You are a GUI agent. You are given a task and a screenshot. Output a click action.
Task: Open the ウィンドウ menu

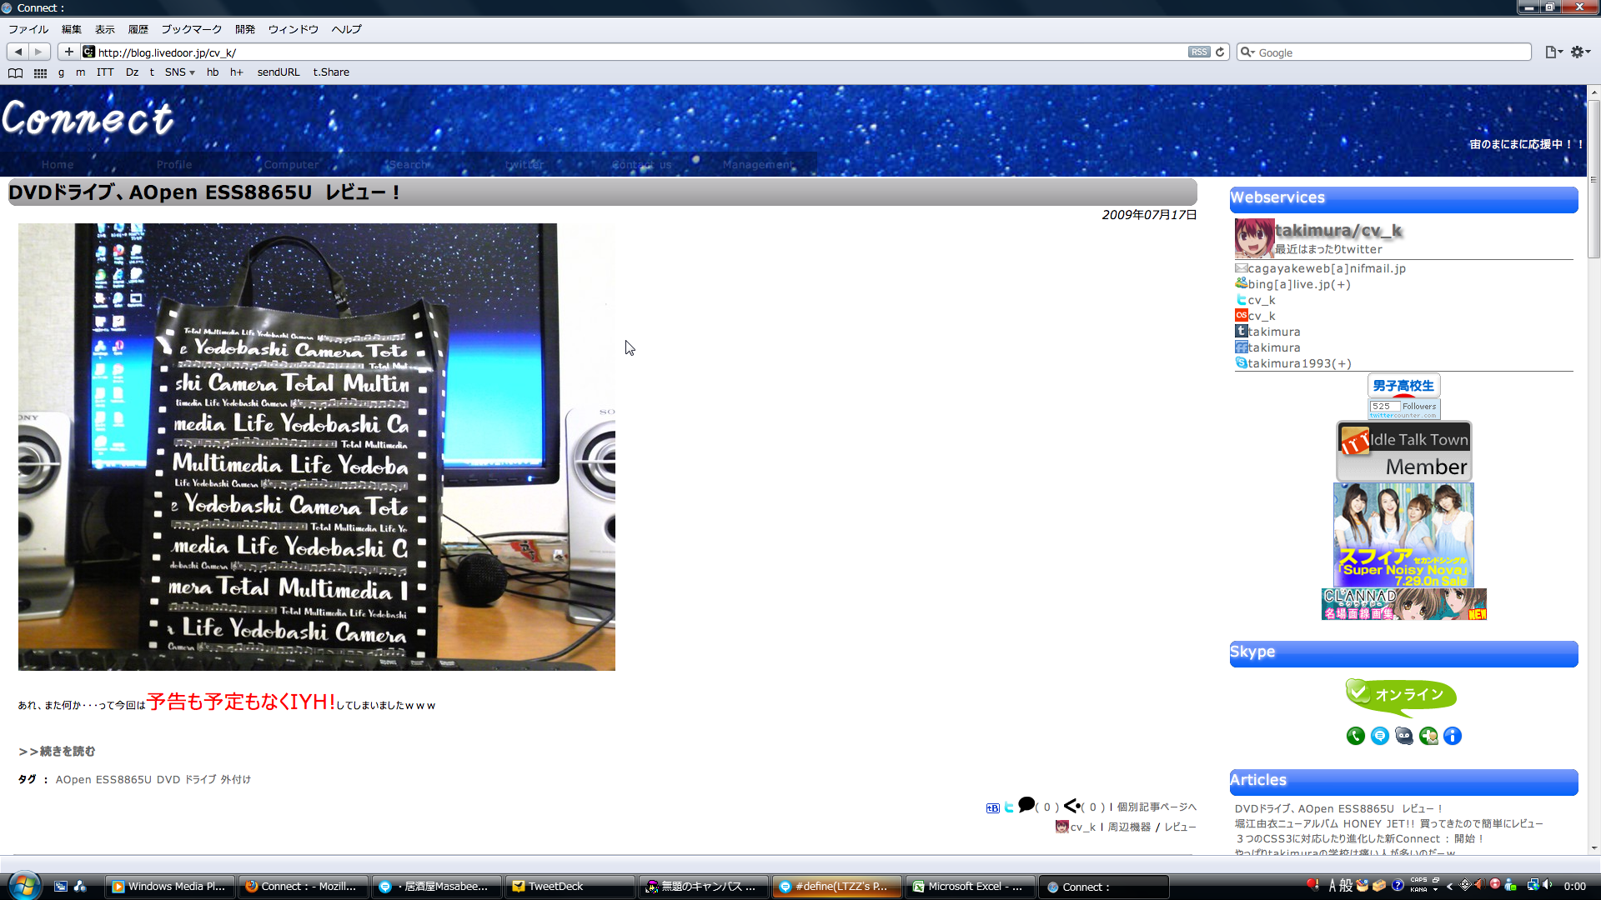[x=294, y=29]
